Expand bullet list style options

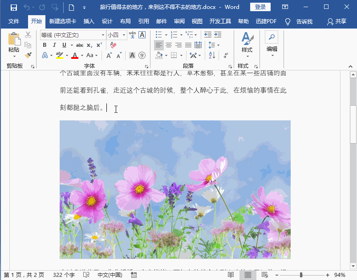pyautogui.click(x=166, y=35)
